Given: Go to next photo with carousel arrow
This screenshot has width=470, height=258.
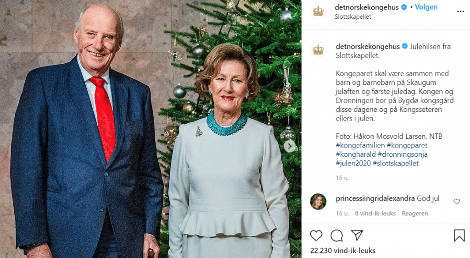Looking at the screenshot, I should (x=290, y=146).
